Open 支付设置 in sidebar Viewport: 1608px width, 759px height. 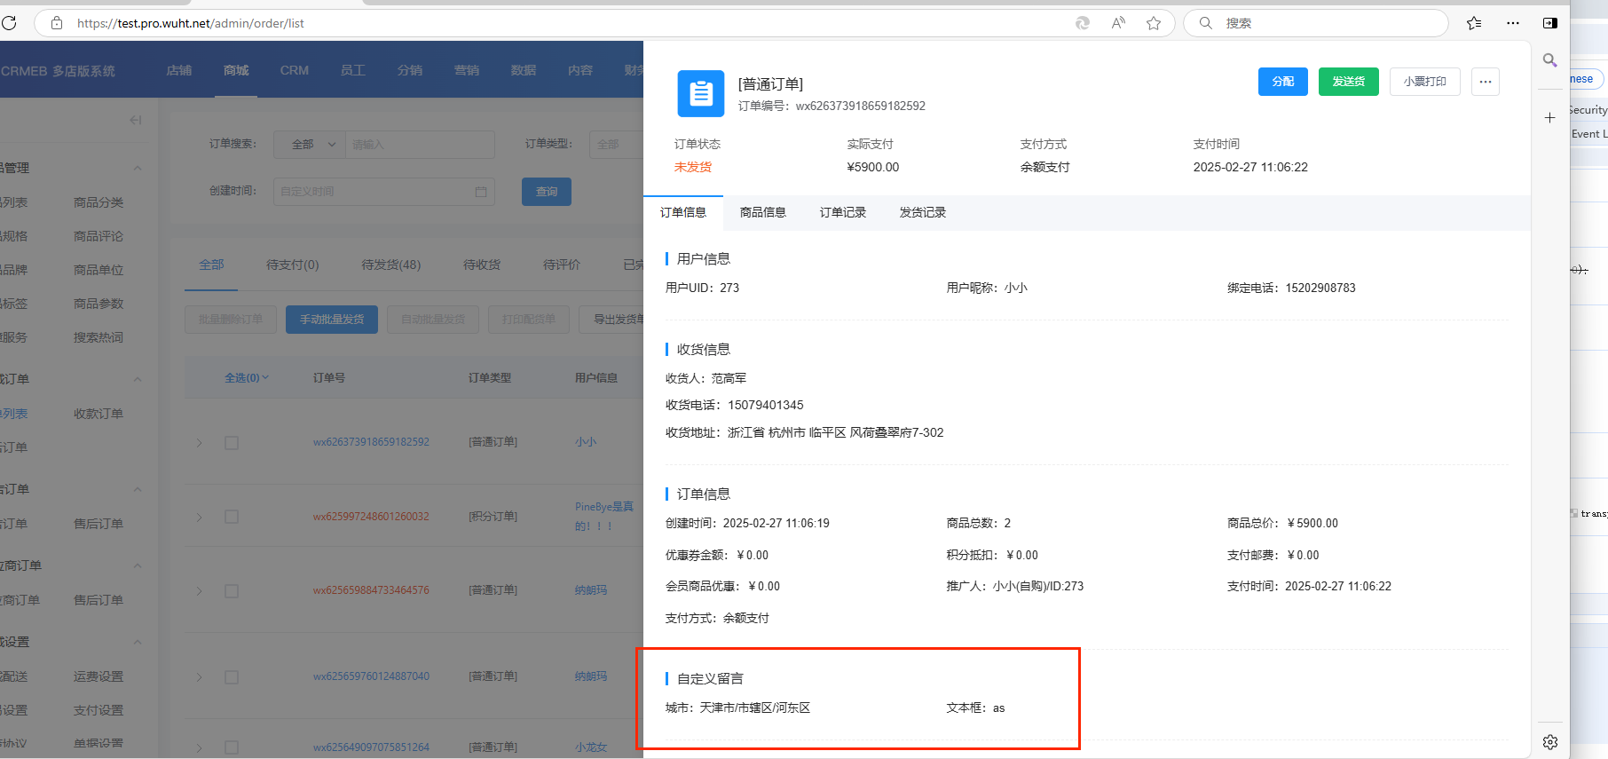point(99,710)
